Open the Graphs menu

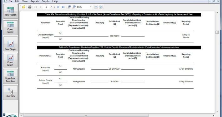(x=46, y=1)
